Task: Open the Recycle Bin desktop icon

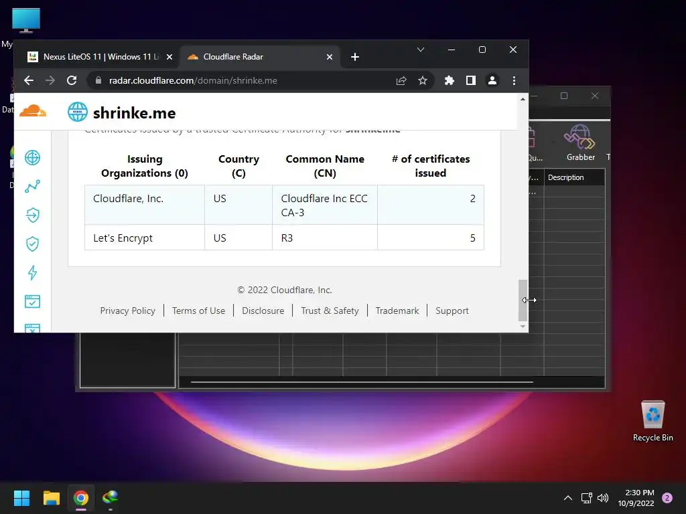Action: point(653,422)
